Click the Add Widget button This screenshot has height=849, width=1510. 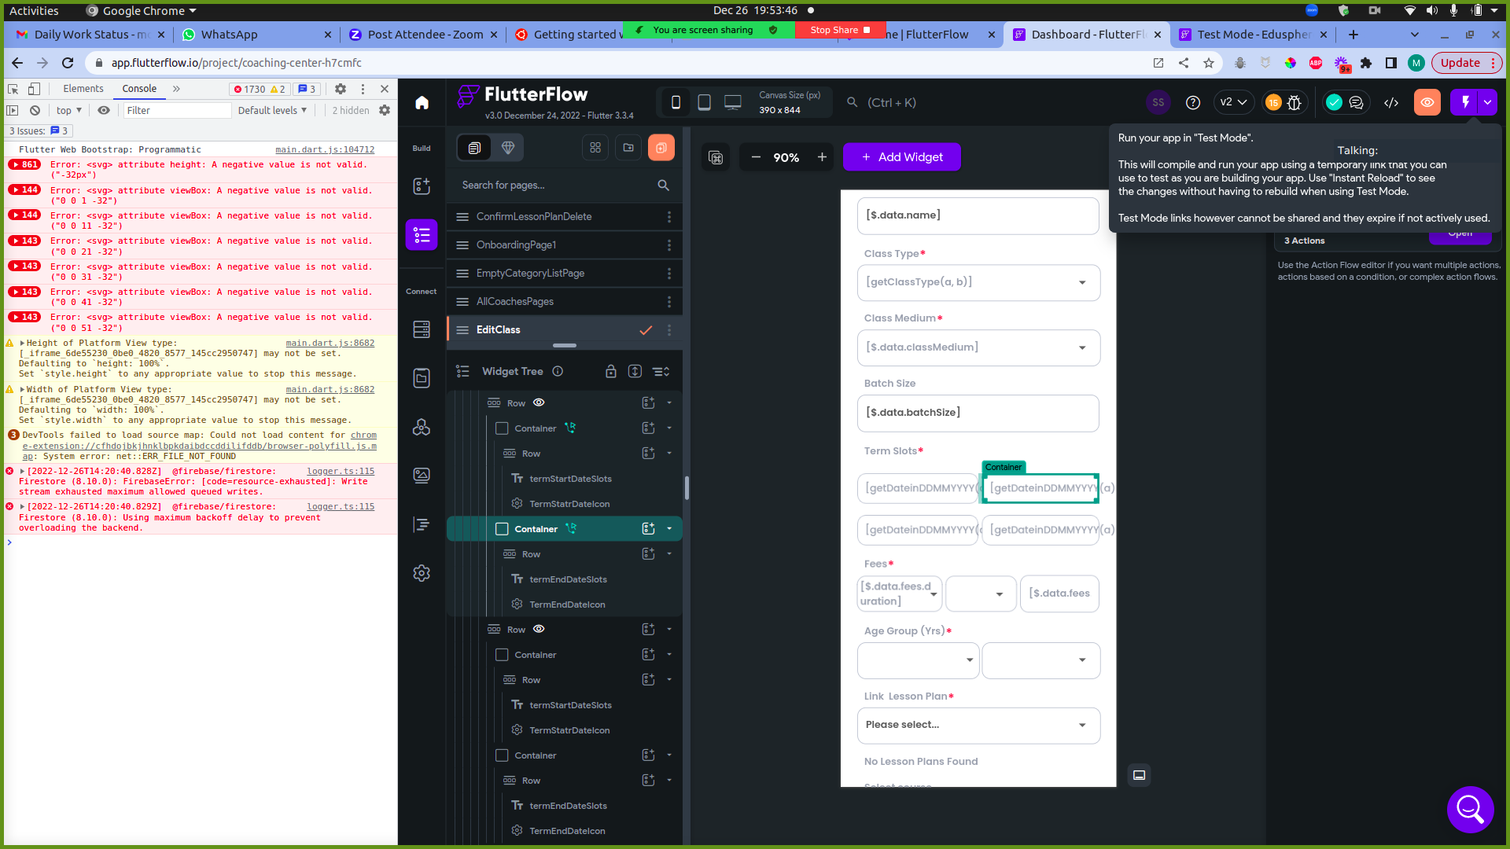[x=901, y=156]
